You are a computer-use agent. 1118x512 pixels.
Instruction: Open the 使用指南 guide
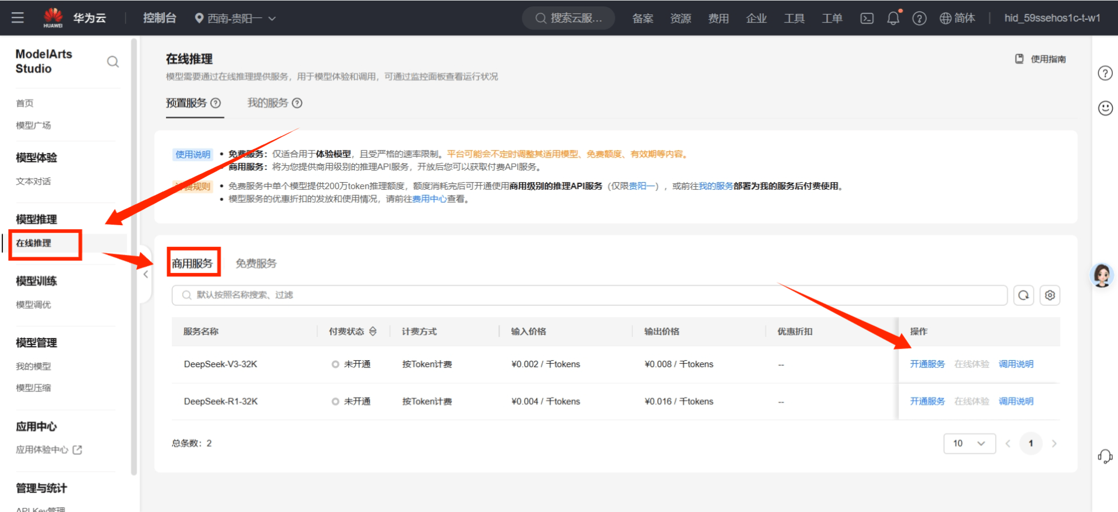pos(1041,59)
